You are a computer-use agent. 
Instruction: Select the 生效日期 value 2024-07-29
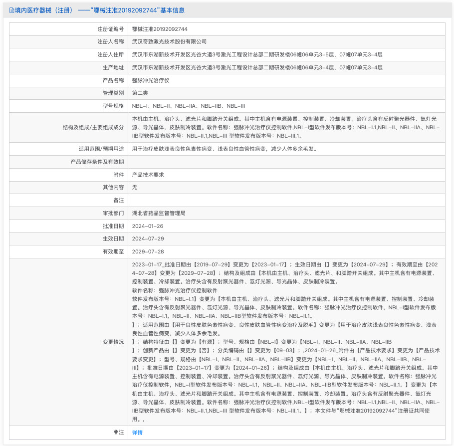coord(146,238)
